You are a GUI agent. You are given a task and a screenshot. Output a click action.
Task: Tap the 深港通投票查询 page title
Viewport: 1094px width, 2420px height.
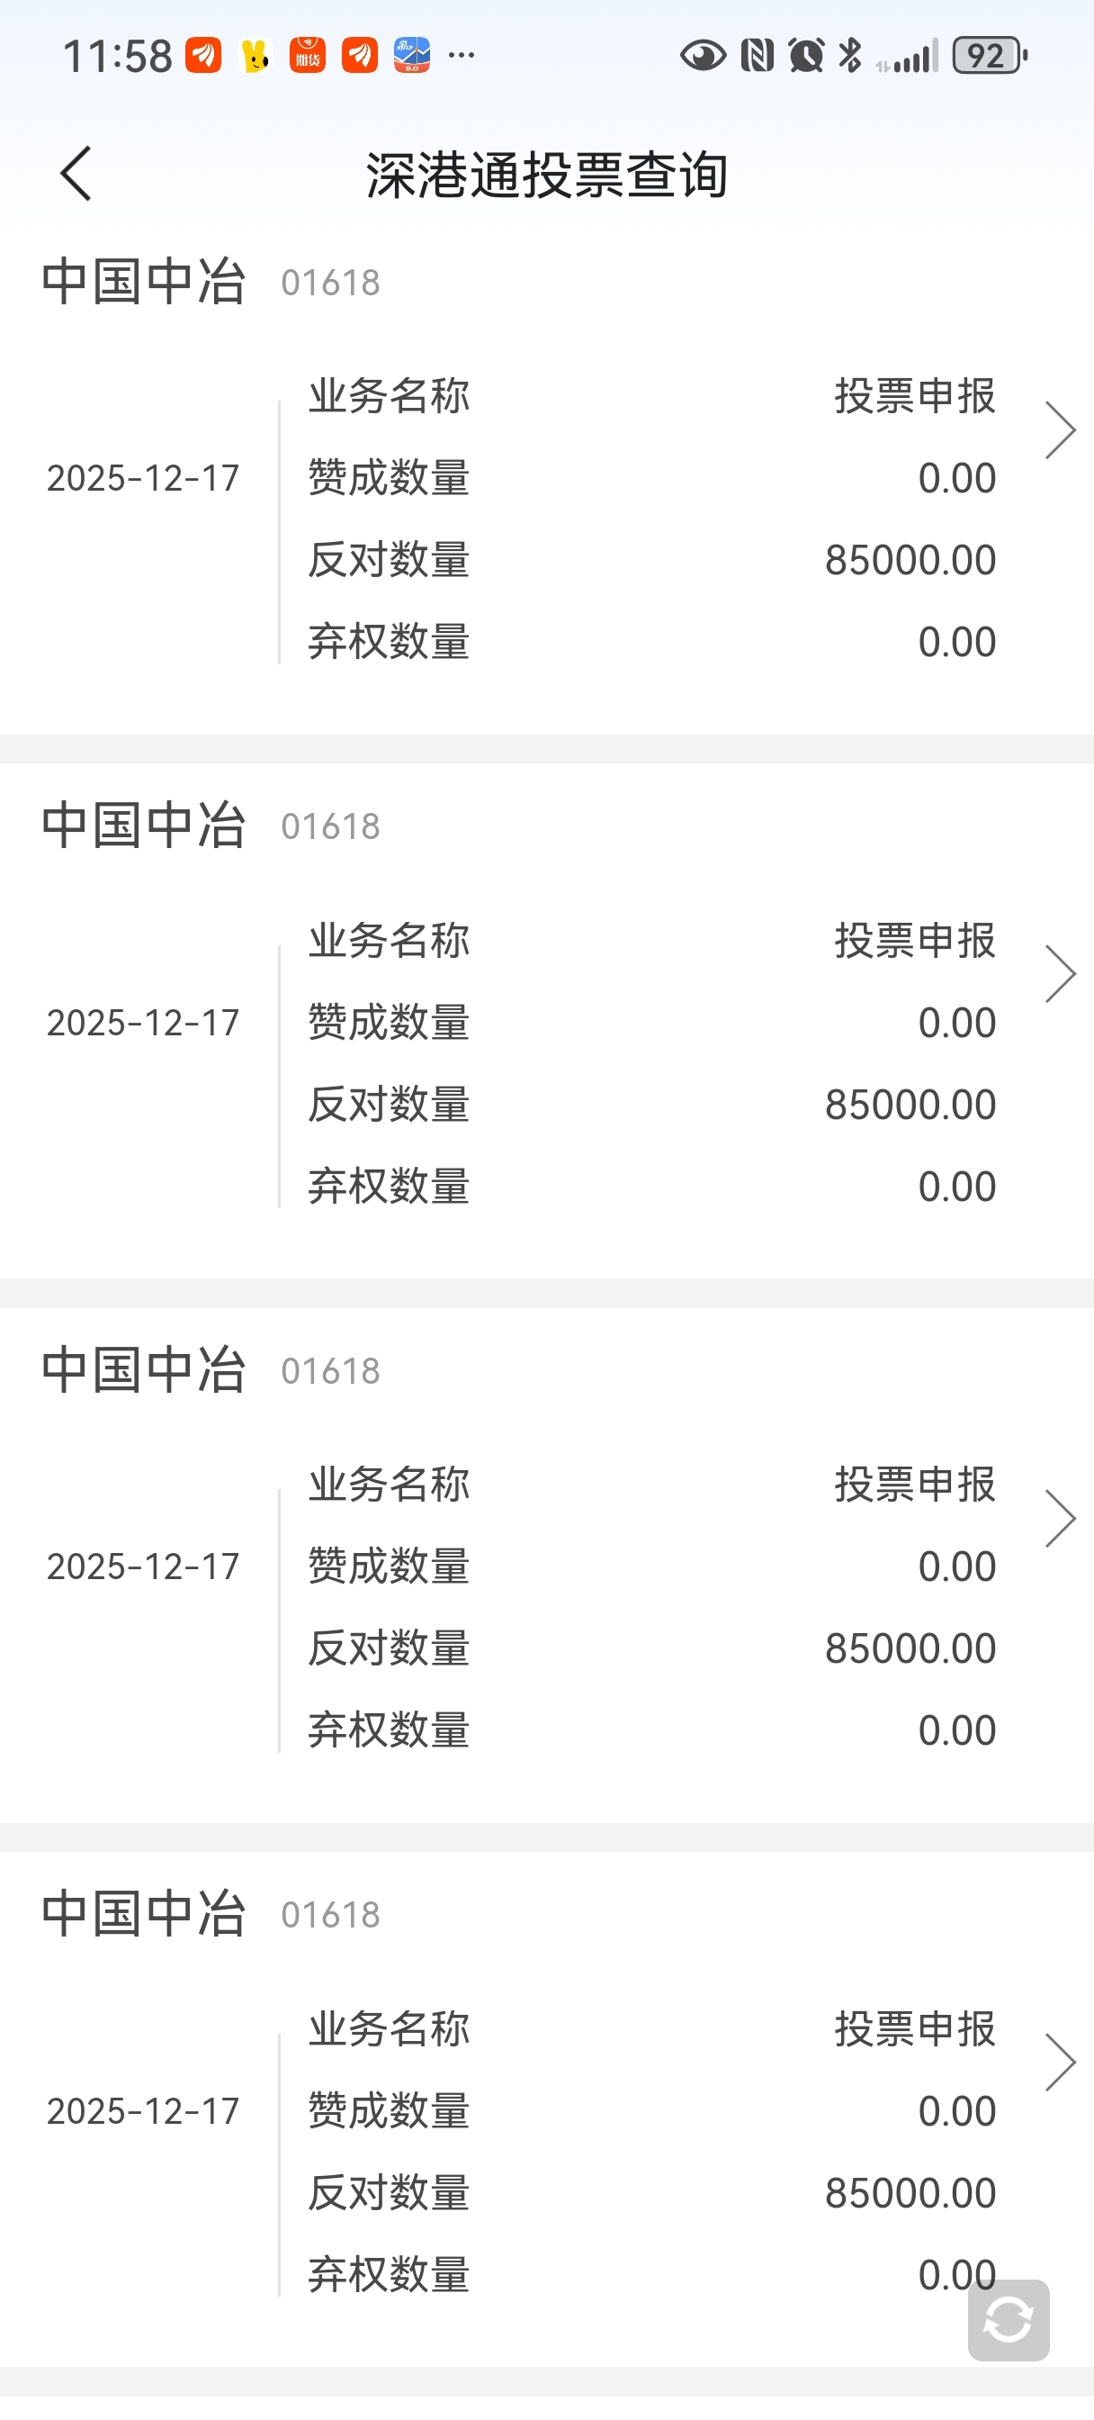546,175
